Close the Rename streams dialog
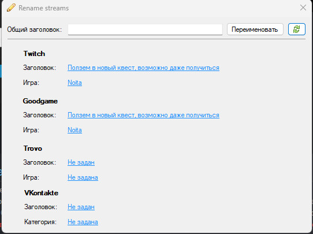This screenshot has height=234, width=313. 303,8
